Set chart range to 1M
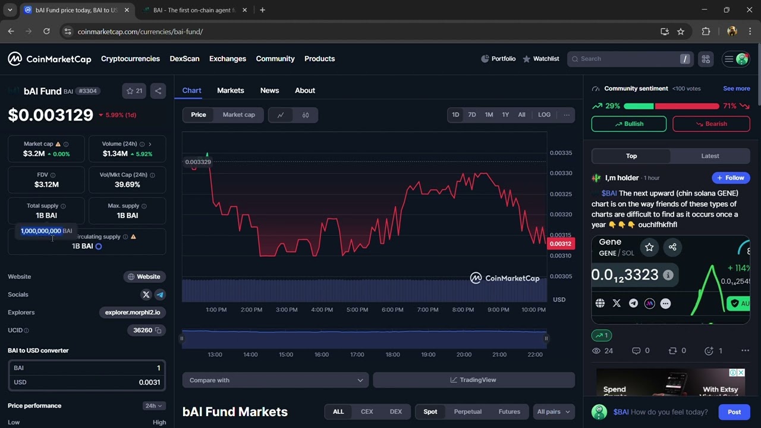The image size is (761, 428). [x=489, y=115]
